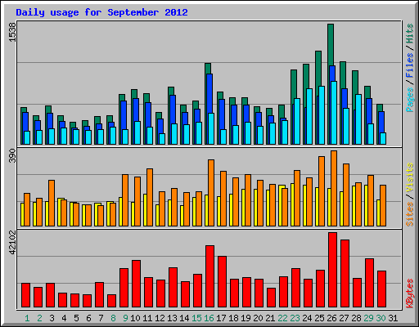Click day 9 on the date axis

125,318
